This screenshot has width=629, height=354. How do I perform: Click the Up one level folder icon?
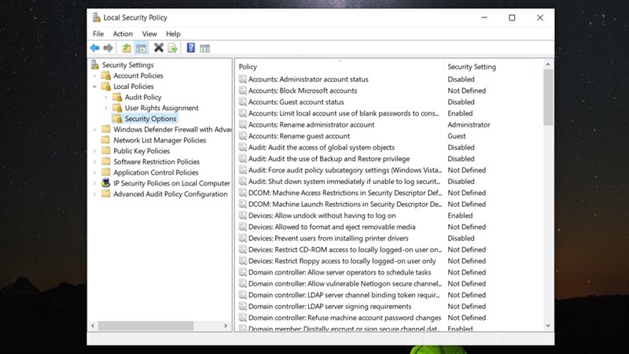[127, 48]
